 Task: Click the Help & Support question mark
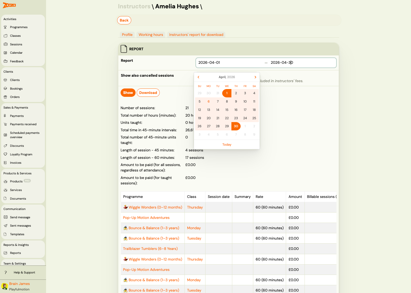coord(5,273)
